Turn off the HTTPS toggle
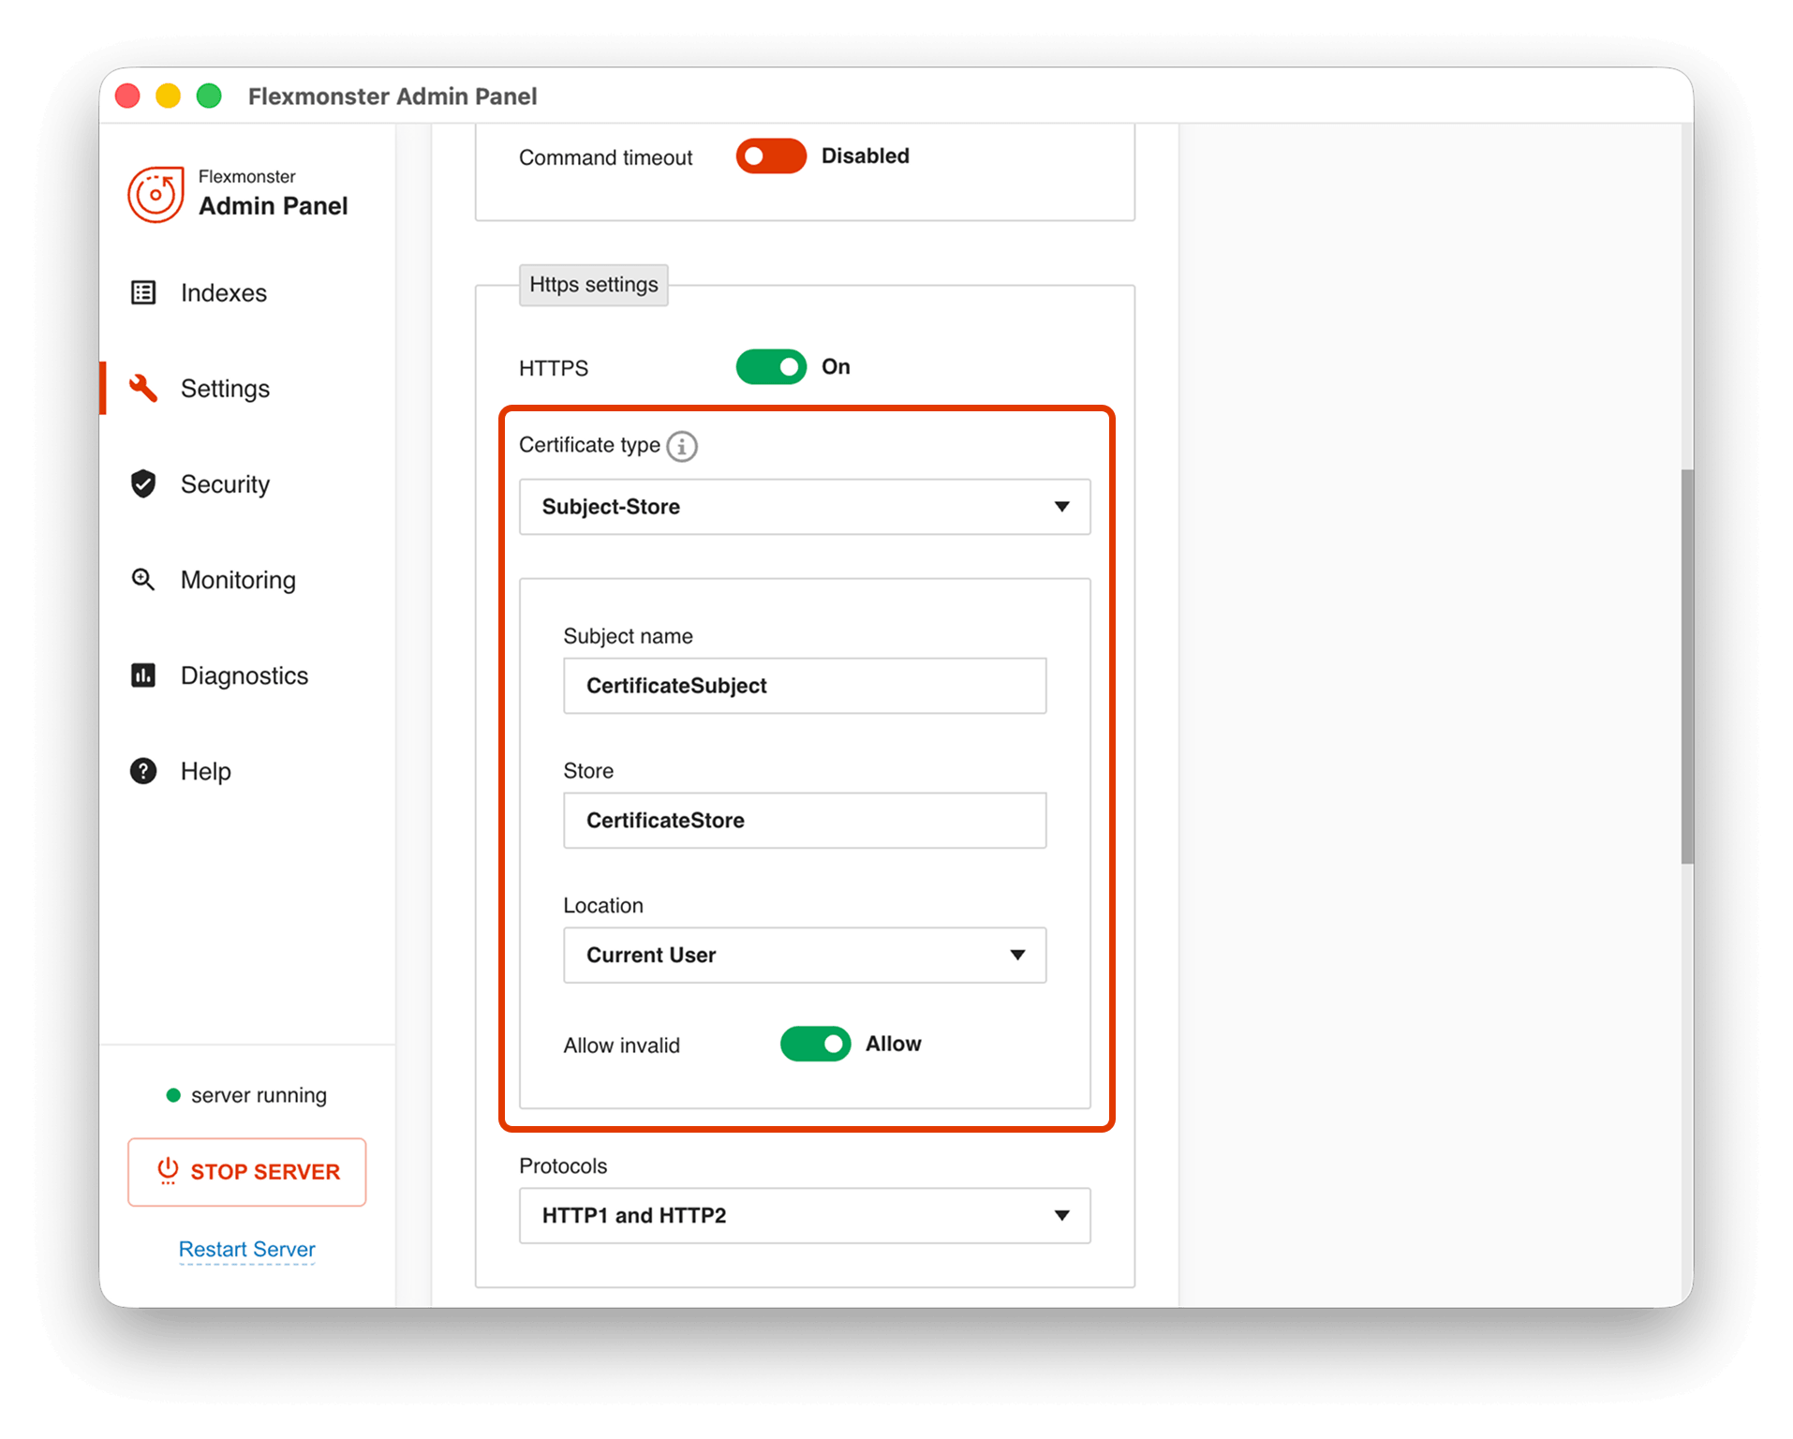The image size is (1793, 1439). pyautogui.click(x=771, y=366)
